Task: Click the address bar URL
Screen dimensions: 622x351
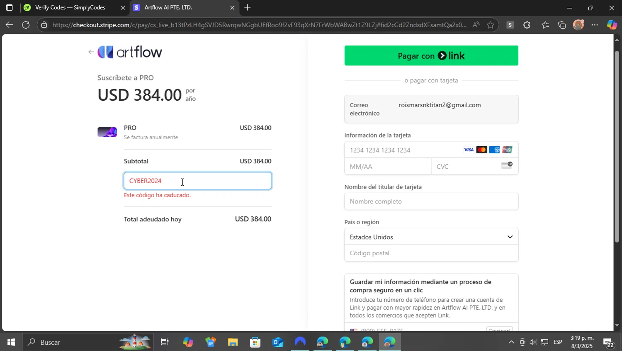Action: pos(259,25)
